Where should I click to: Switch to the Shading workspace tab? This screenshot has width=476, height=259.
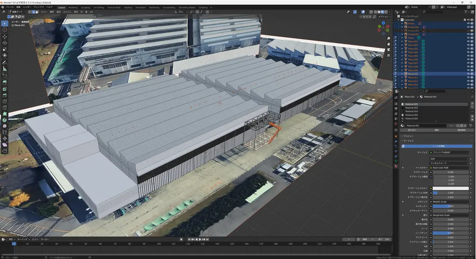click(x=128, y=8)
